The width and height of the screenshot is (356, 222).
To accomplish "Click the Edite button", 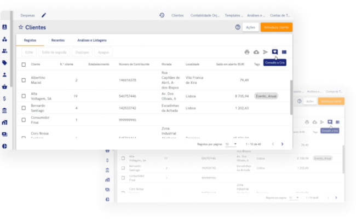I will click(x=29, y=52).
